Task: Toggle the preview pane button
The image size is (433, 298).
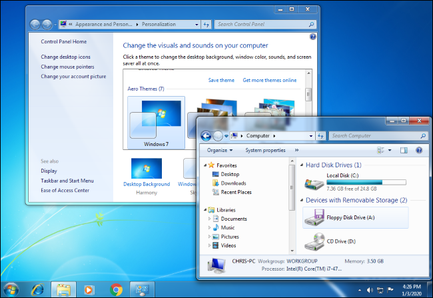Action: coord(404,151)
